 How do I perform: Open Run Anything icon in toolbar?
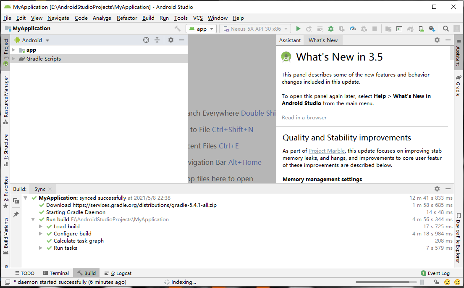(399, 29)
